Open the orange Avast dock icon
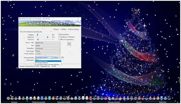The width and height of the screenshot is (181, 104). pyautogui.click(x=53, y=97)
